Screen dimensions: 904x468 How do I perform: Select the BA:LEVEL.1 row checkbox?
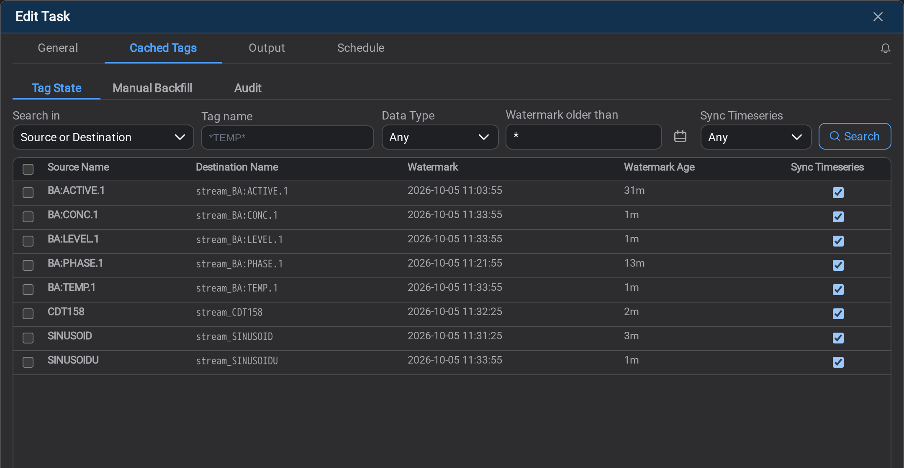(x=28, y=241)
